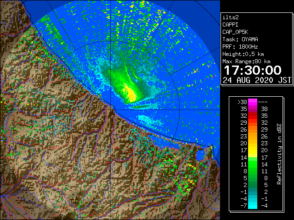Image resolution: width=294 pixels, height=220 pixels.
Task: Select the "Height:0.5 km" line
Action: pos(243,54)
